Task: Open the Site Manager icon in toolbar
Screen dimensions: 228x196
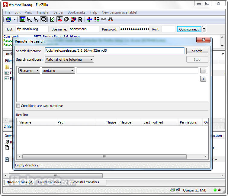Action: click(x=9, y=19)
